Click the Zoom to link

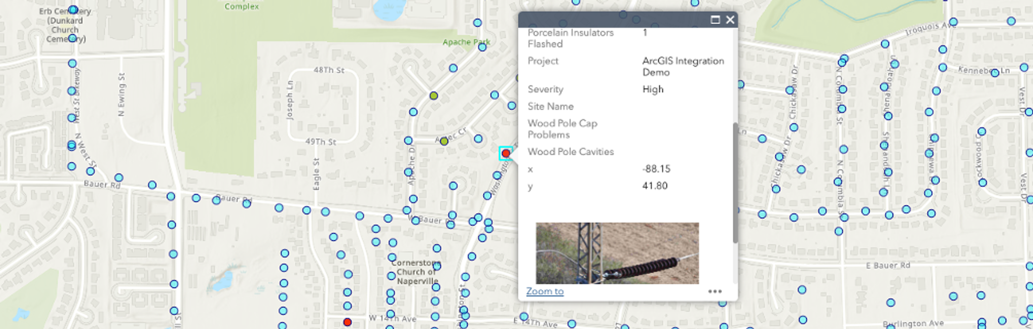click(545, 291)
